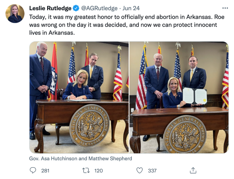
Task: Click the 337 likes count
Action: (152, 171)
